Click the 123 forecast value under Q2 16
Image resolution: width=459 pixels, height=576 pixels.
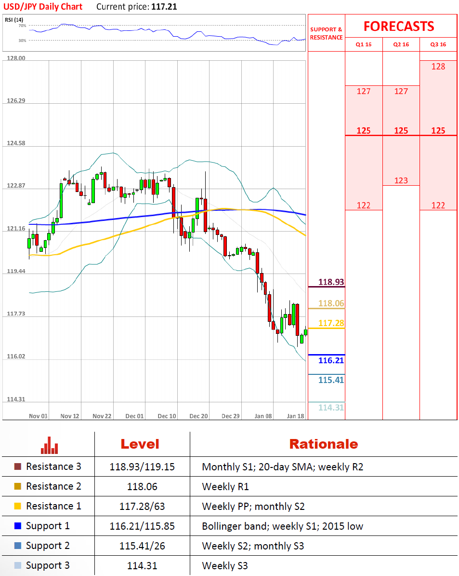(401, 180)
